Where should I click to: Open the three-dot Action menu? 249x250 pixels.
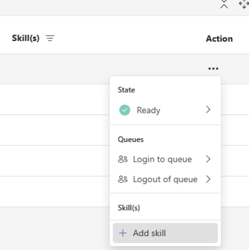[x=213, y=68]
